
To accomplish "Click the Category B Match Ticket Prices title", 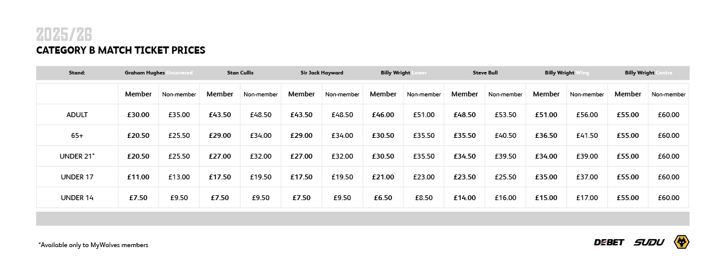I will 121,51.
